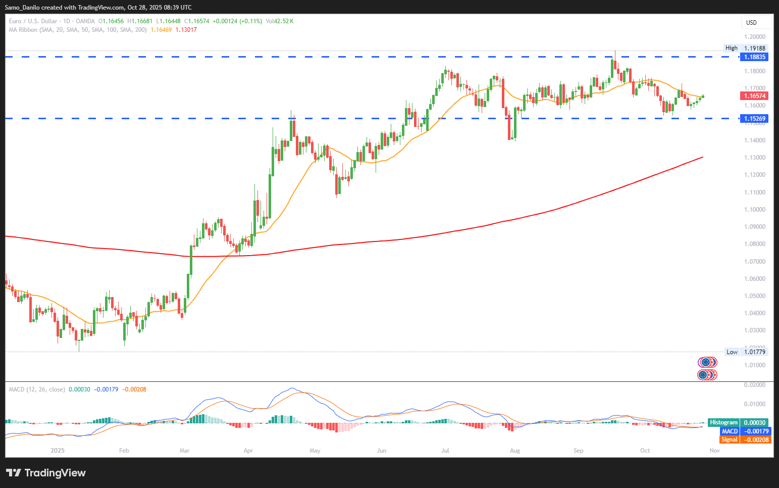Click the Low 1.01779 price marker
The height and width of the screenshot is (488, 779).
coord(747,352)
